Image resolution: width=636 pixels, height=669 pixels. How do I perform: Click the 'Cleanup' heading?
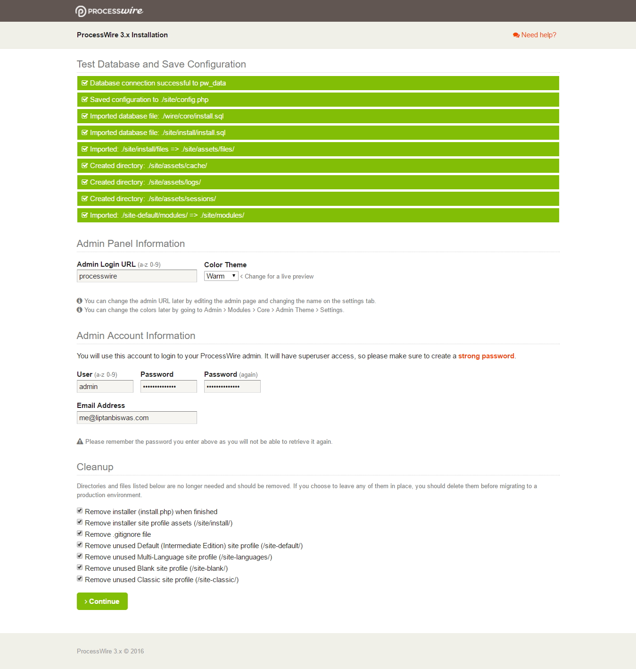pyautogui.click(x=95, y=467)
